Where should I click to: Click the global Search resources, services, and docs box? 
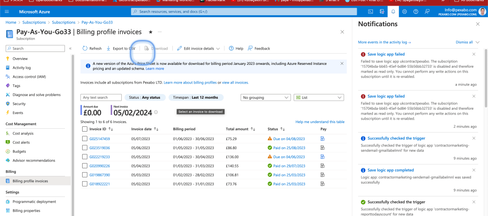tap(244, 12)
